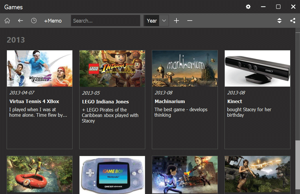Open the LEGO Indiana Jones cover image
This screenshot has height=194, width=300.
click(x=112, y=68)
